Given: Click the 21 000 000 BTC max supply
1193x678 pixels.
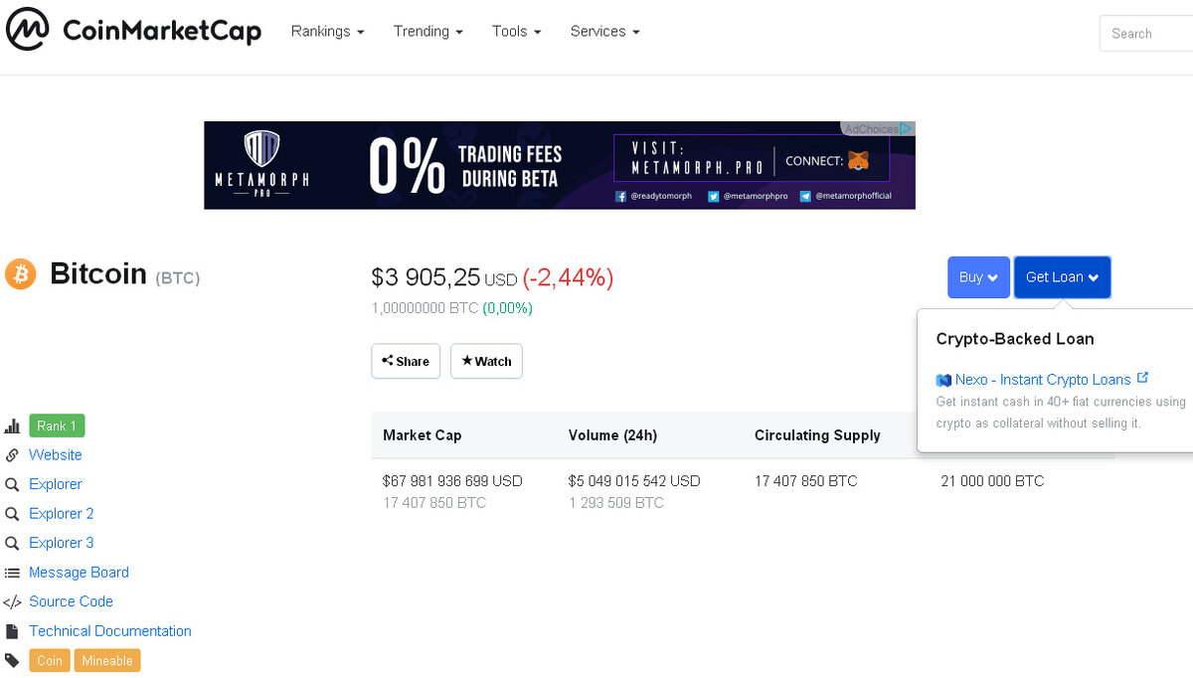Looking at the screenshot, I should [992, 481].
